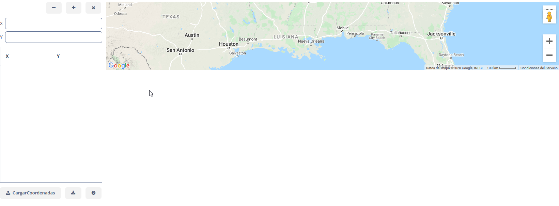Click the X clear button above coordinates

pos(93,7)
